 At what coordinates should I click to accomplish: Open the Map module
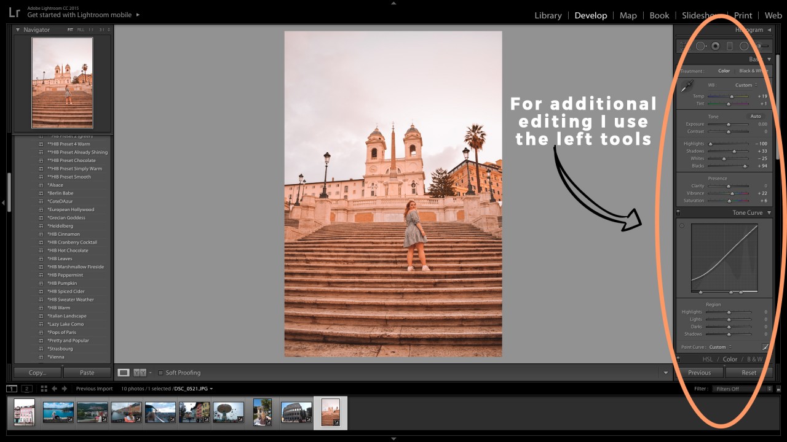628,15
